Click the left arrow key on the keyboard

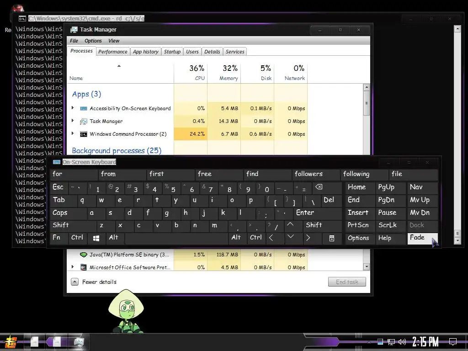coord(271,238)
